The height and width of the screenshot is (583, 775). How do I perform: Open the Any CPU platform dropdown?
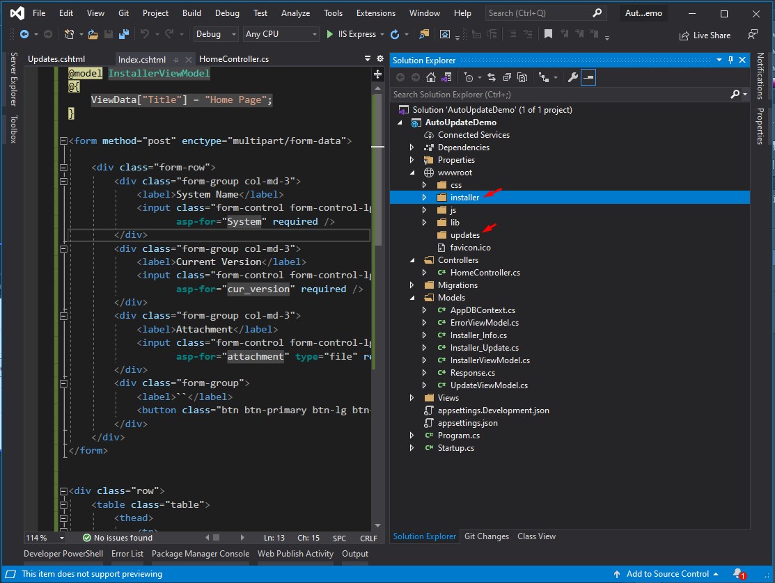[281, 34]
